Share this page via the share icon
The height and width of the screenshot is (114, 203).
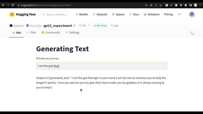(156, 5)
